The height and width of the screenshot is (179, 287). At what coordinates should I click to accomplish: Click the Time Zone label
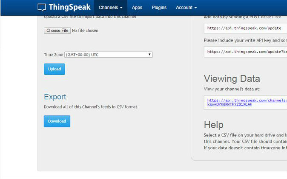tap(53, 55)
